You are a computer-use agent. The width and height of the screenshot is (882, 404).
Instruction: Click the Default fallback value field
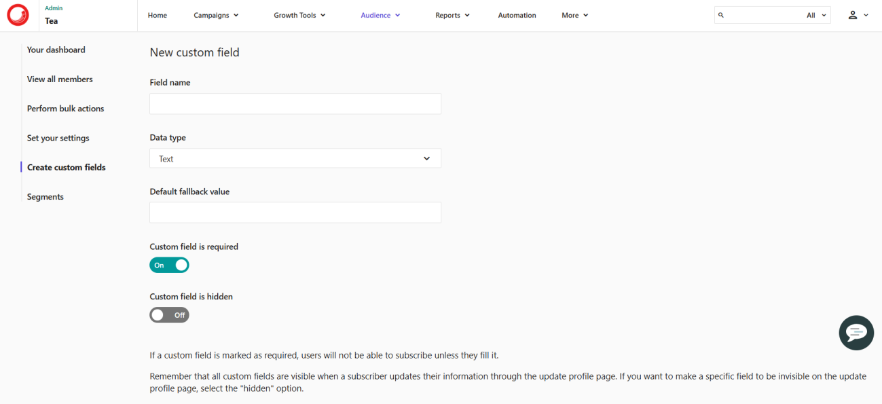295,213
